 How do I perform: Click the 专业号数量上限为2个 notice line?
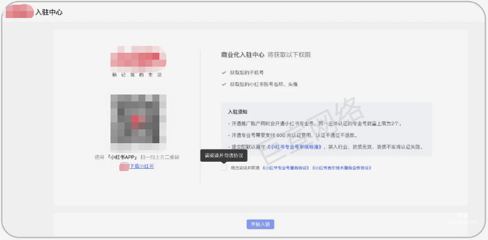click(x=315, y=123)
